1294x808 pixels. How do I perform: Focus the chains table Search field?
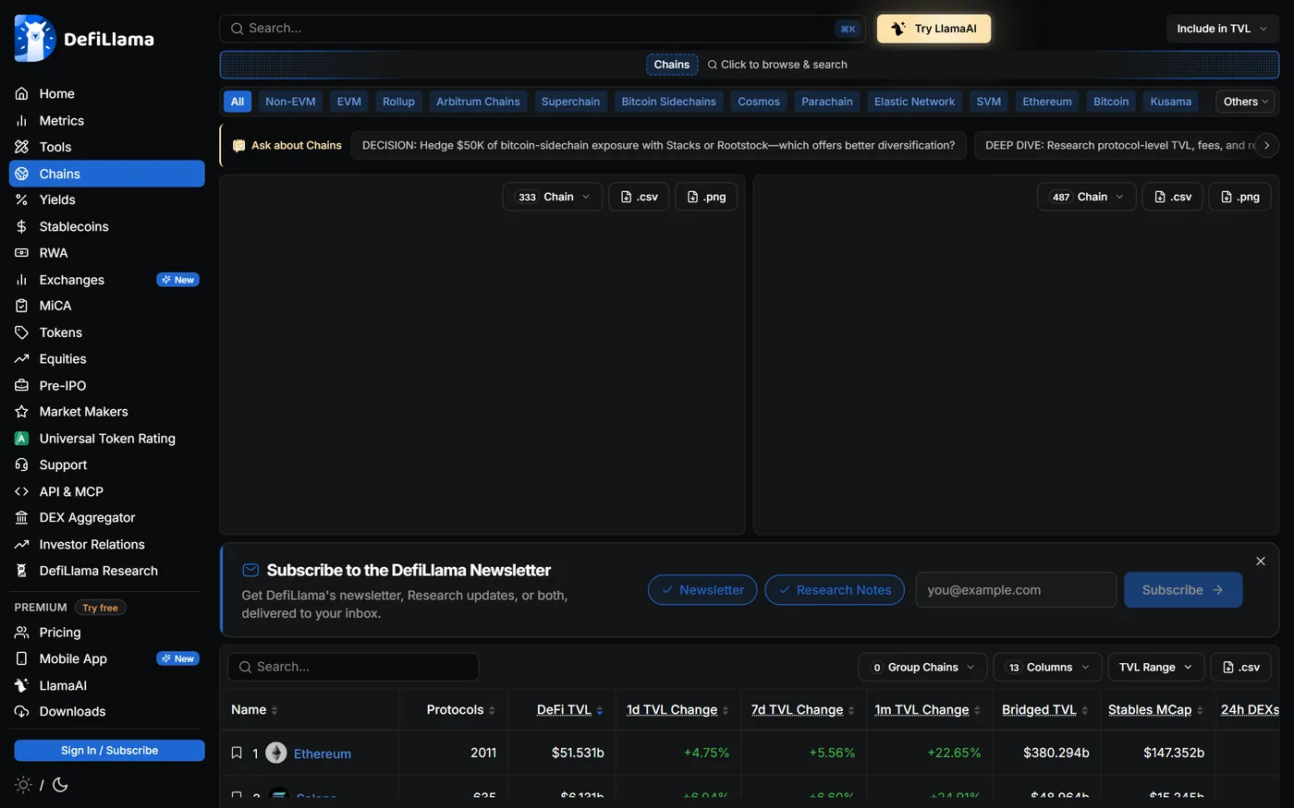click(353, 668)
